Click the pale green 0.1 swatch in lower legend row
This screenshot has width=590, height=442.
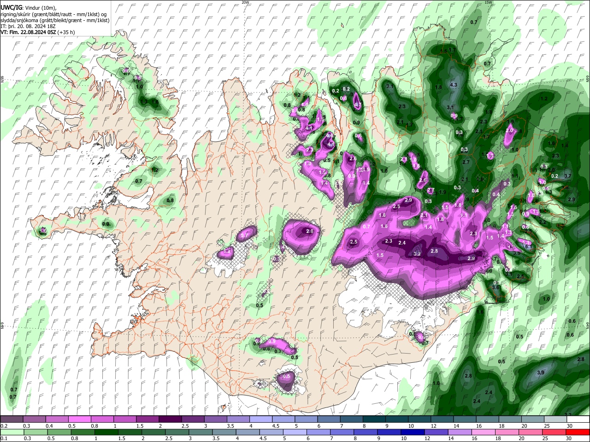click(12, 432)
